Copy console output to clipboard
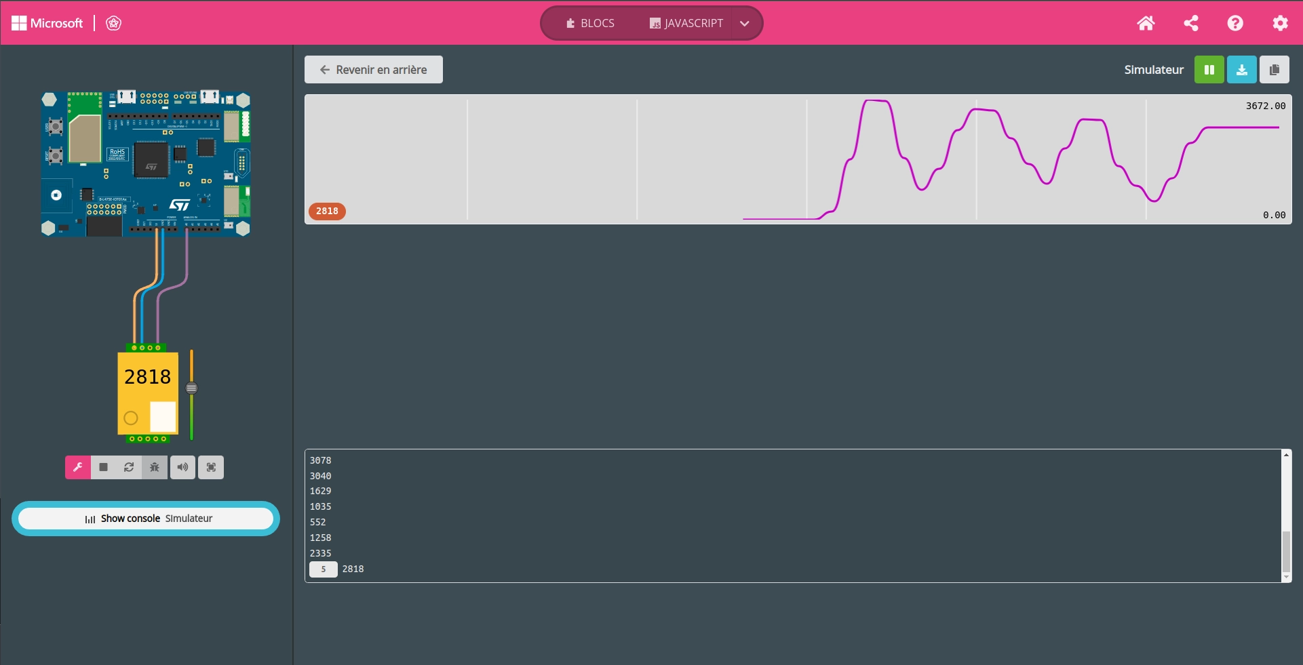Viewport: 1303px width, 665px height. [1274, 70]
